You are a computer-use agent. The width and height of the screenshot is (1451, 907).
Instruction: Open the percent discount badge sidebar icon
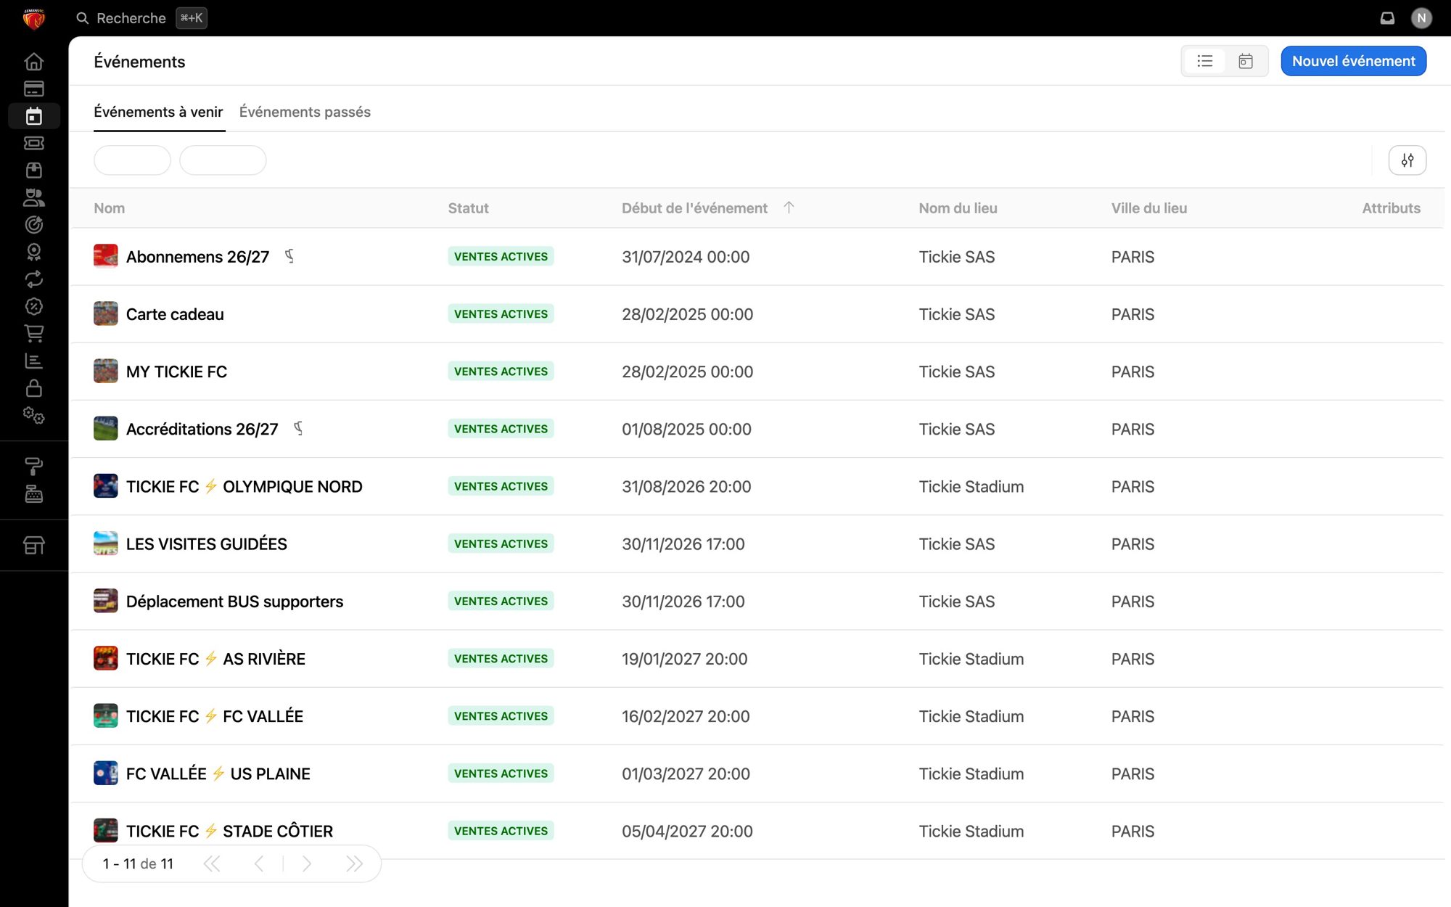(33, 306)
